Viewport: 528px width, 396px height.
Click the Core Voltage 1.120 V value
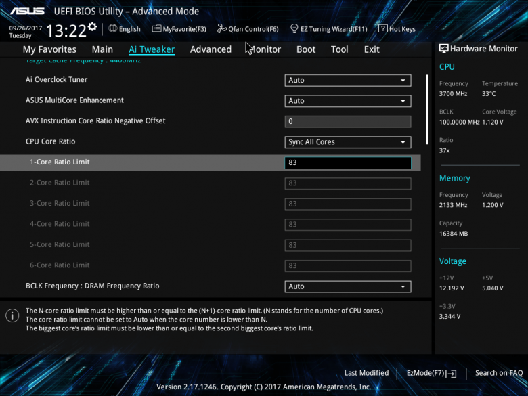[x=492, y=123]
